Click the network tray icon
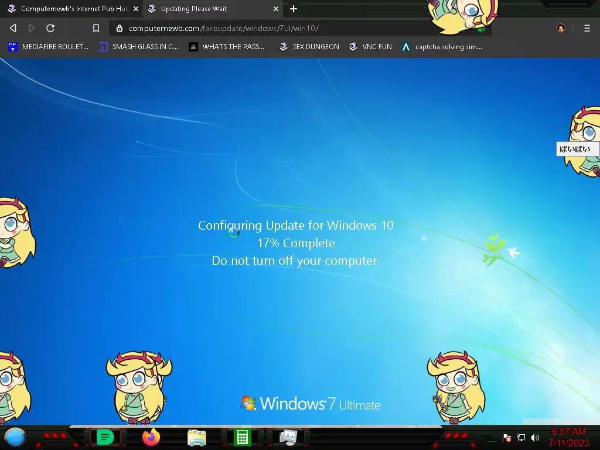Screen dimensions: 600x450 point(521,437)
